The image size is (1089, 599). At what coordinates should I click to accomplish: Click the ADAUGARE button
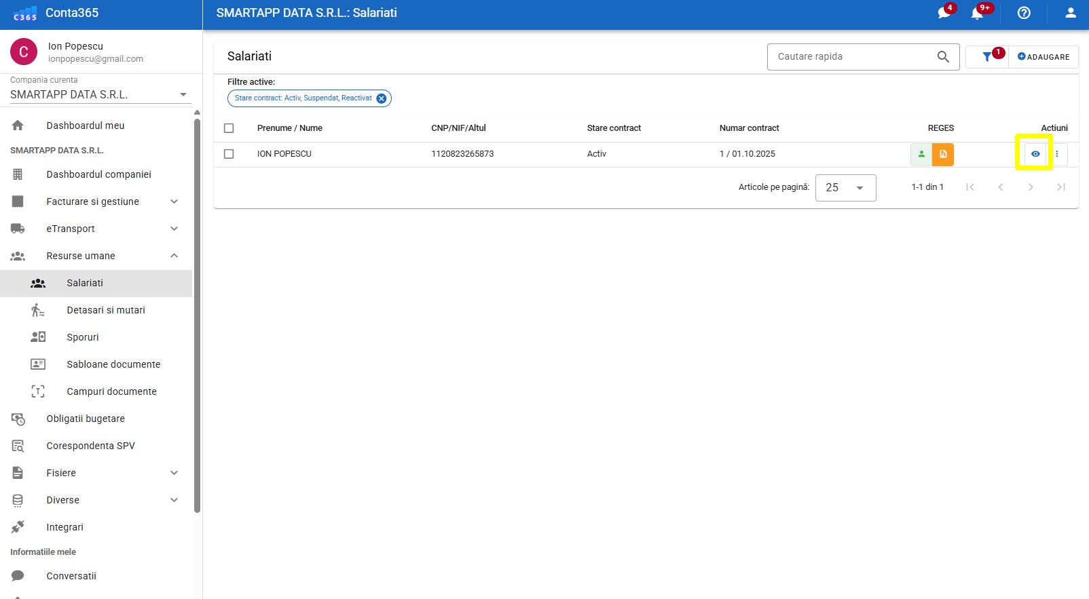pos(1044,57)
